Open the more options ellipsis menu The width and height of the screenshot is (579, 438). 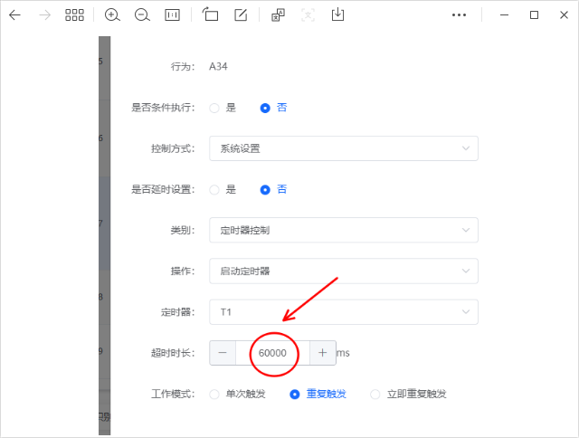459,15
